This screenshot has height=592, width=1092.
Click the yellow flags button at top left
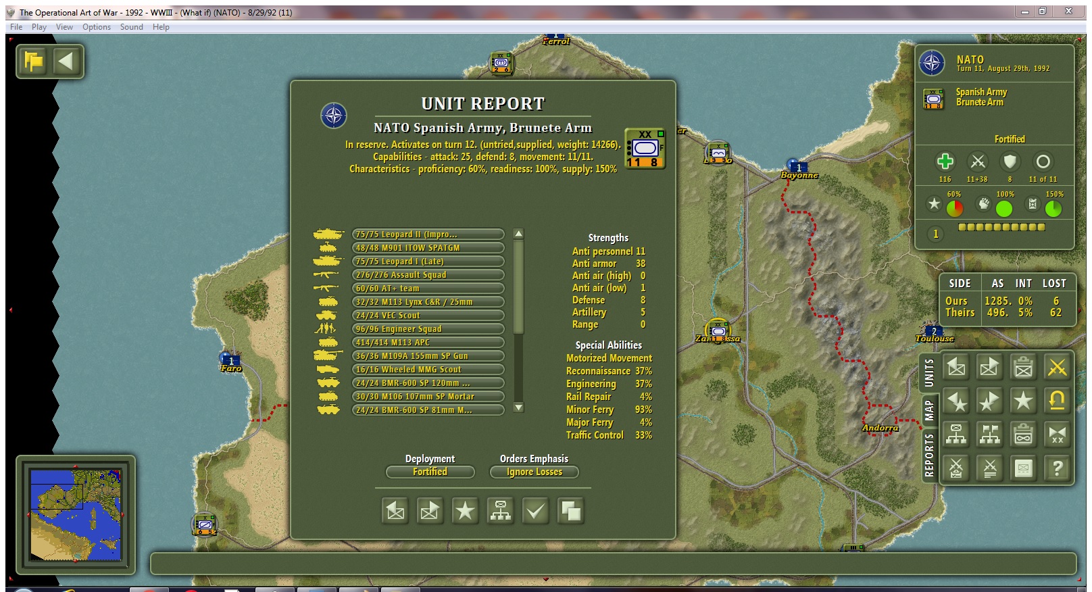[34, 62]
